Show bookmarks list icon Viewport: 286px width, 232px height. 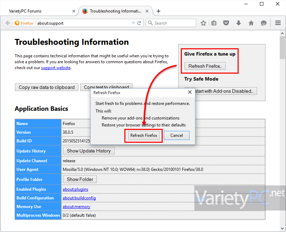pyautogui.click(x=214, y=23)
